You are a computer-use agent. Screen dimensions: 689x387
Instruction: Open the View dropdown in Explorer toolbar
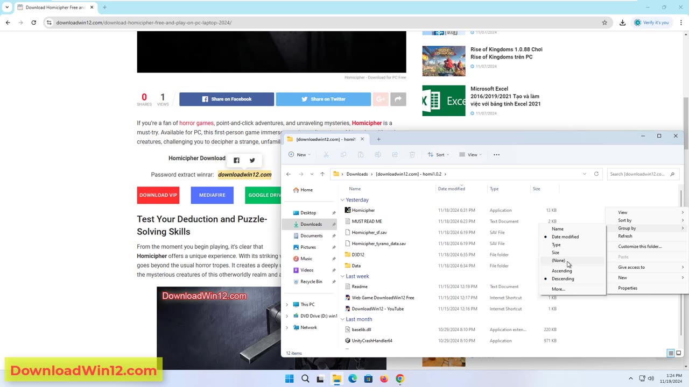point(470,155)
